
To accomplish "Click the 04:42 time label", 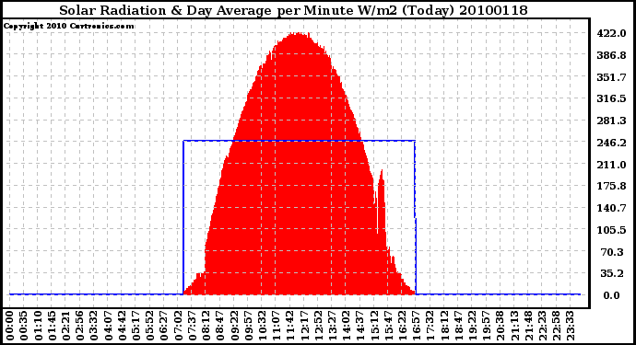I will click(122, 326).
